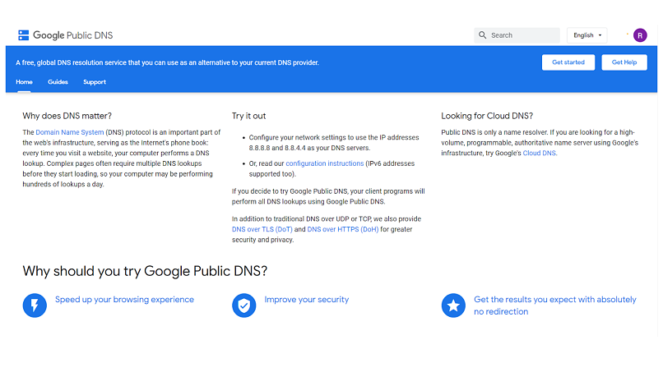Click the star no-redirection icon
Viewport: 663px width, 372px height.
point(453,305)
